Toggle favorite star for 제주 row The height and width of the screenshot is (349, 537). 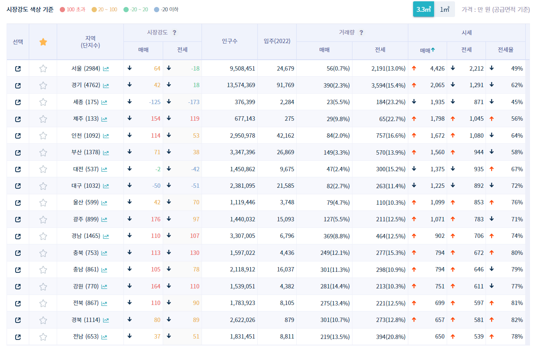pos(43,119)
